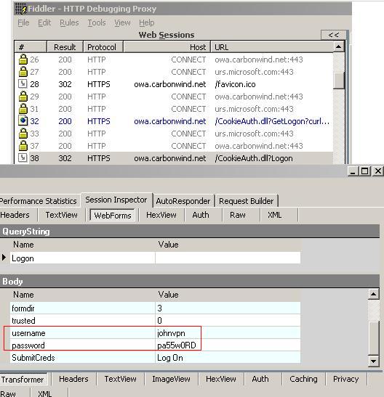Click the lock icon for session 31
The height and width of the screenshot is (397, 384).
point(23,109)
